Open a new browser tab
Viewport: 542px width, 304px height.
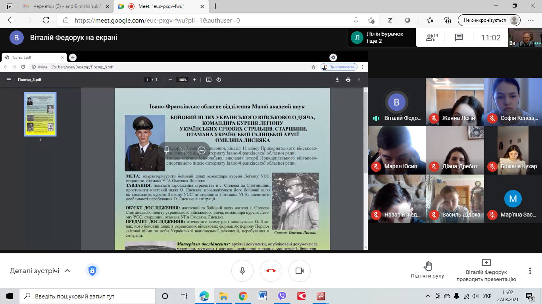(216, 6)
